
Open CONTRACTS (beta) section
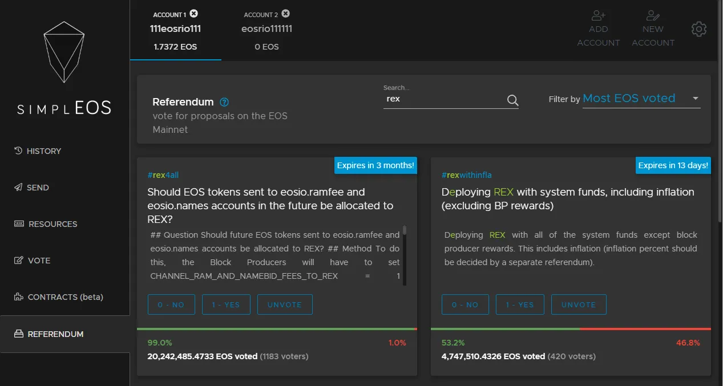(x=64, y=297)
